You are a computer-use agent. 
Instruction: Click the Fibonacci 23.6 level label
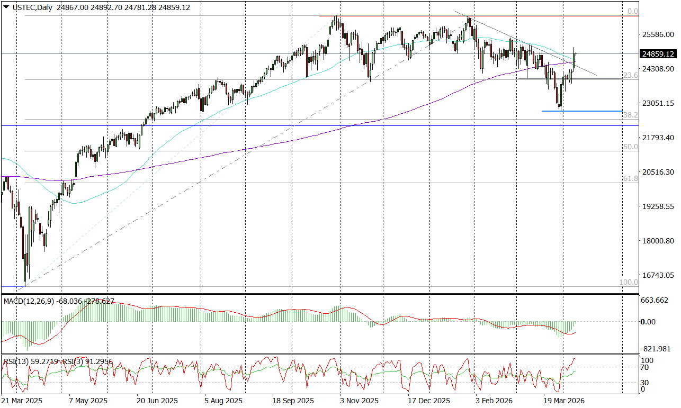(630, 76)
